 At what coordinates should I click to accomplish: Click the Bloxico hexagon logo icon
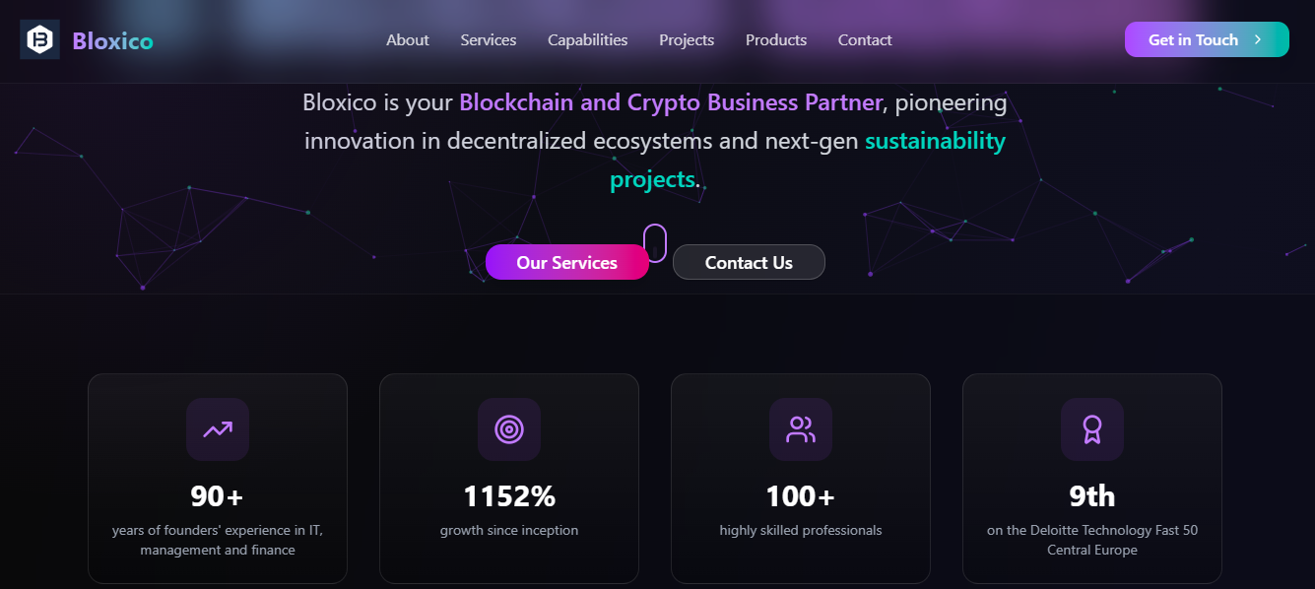click(39, 39)
